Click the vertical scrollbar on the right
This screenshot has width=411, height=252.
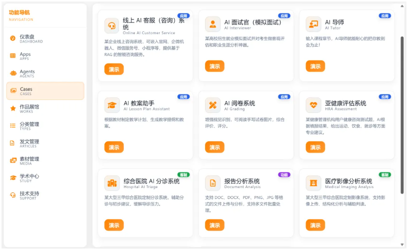402,115
